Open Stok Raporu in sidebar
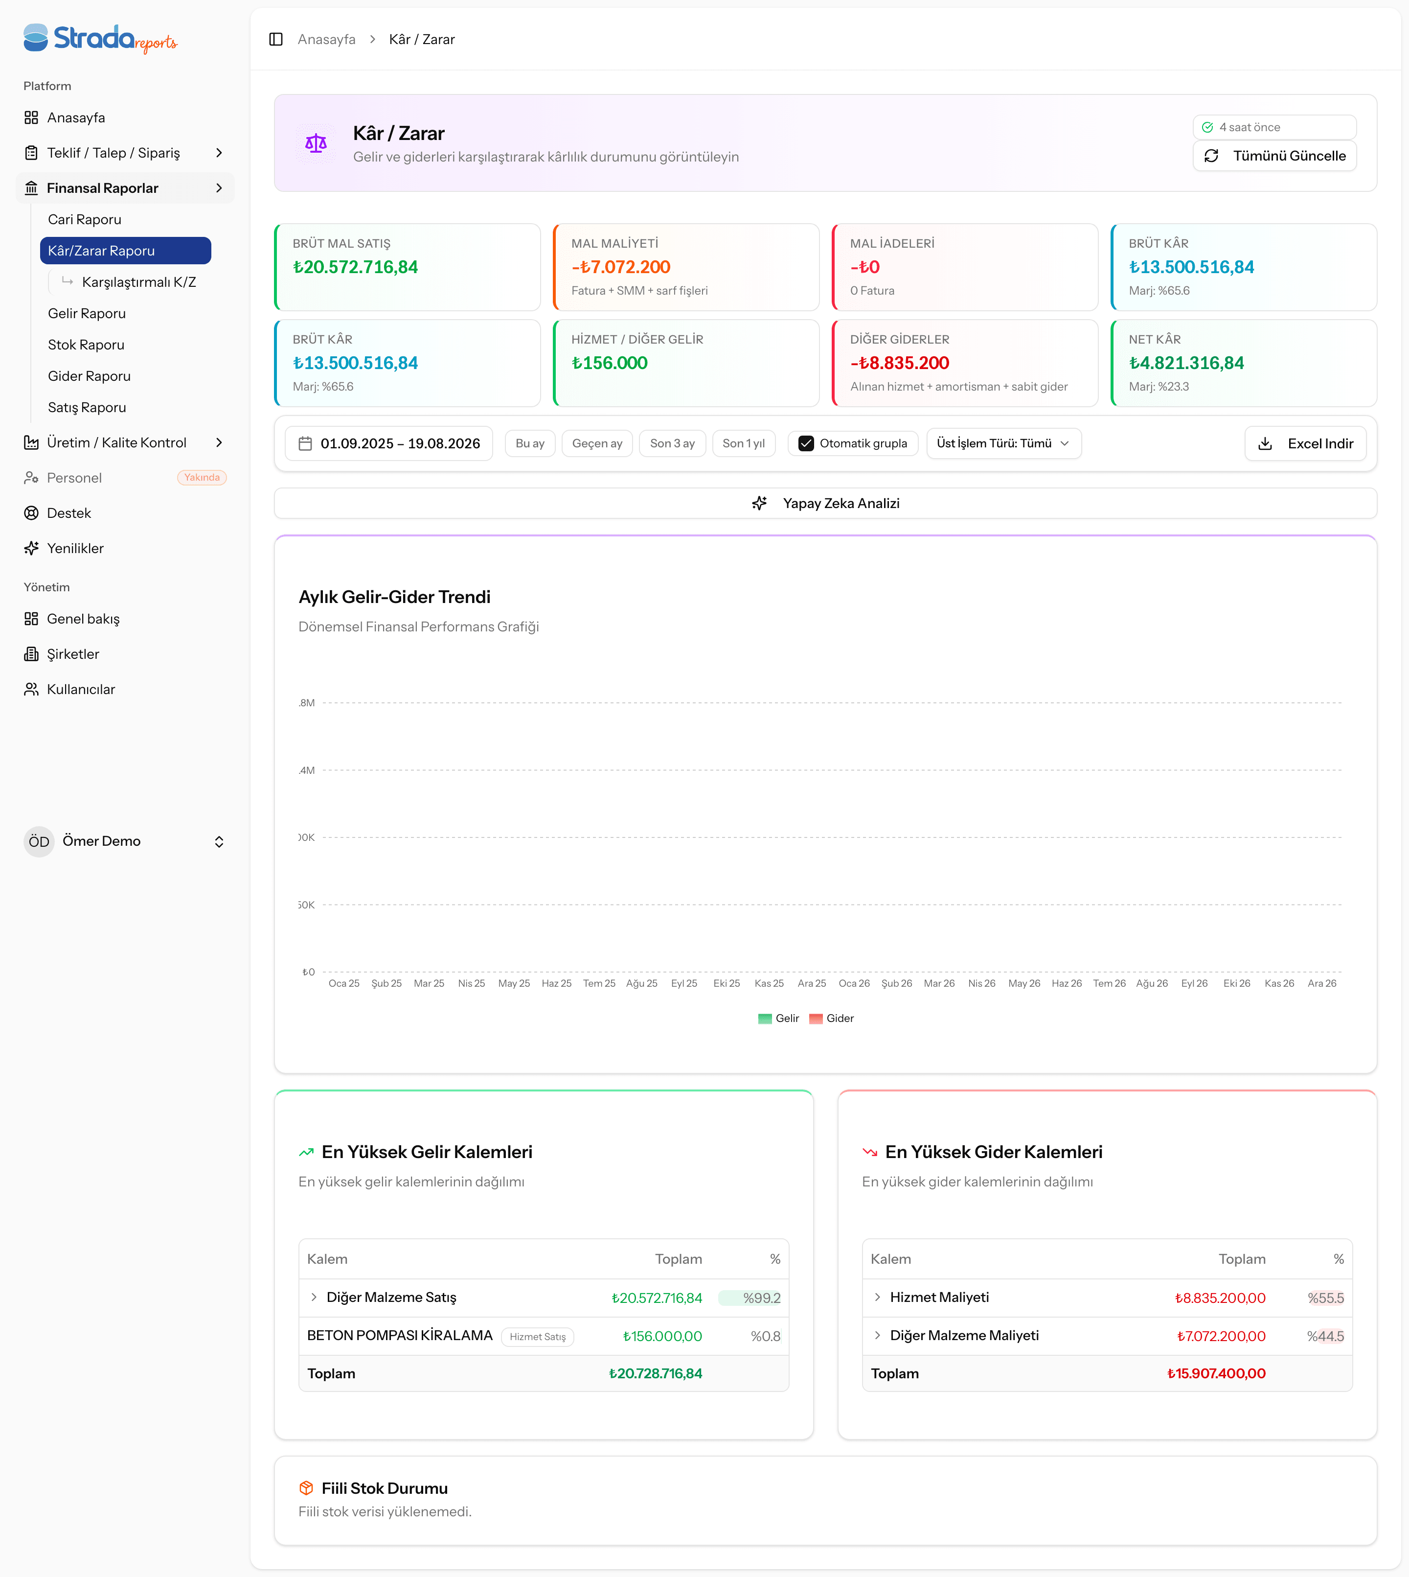Screen dimensions: 1409x1577 tap(125, 345)
